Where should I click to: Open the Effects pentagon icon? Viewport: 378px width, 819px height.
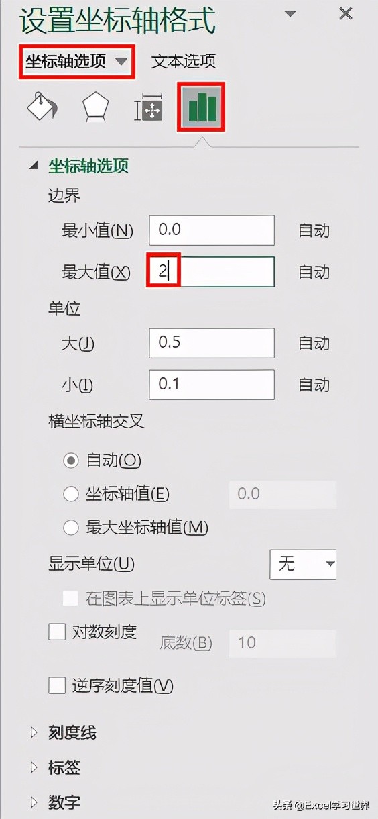(95, 107)
